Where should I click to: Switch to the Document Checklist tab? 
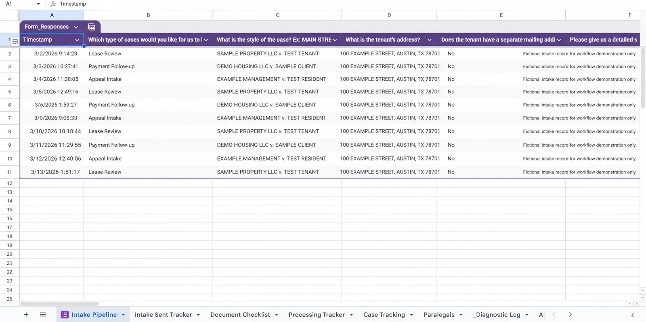tap(240, 315)
